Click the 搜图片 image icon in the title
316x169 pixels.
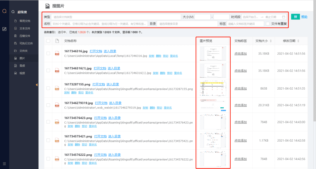47,6
